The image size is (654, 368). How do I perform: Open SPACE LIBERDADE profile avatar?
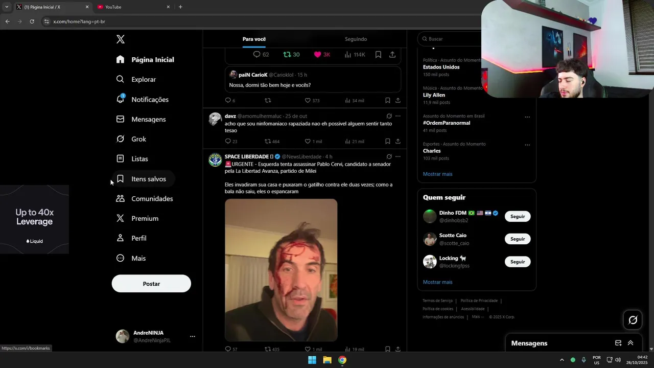tap(215, 160)
